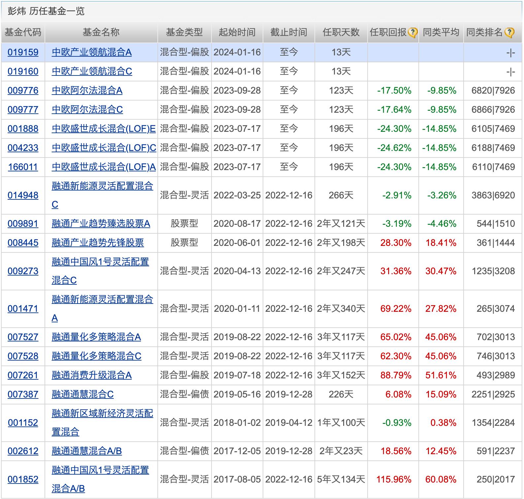Open fund code 001471 link
This screenshot has height=499, width=524.
23,309
